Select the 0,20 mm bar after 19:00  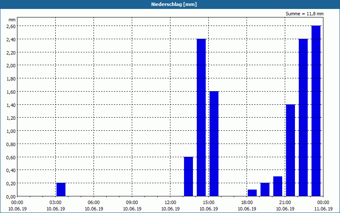[x=265, y=190]
